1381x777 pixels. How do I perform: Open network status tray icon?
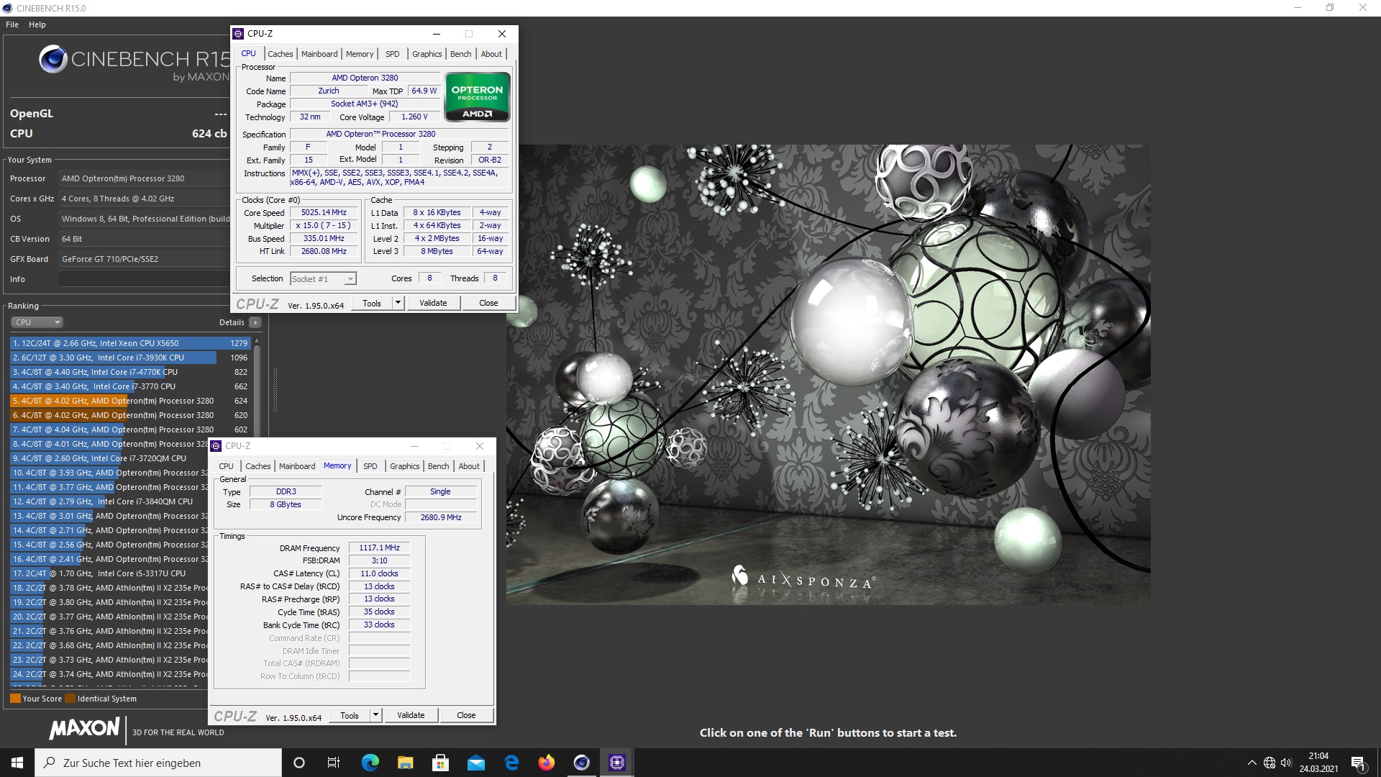pos(1270,763)
